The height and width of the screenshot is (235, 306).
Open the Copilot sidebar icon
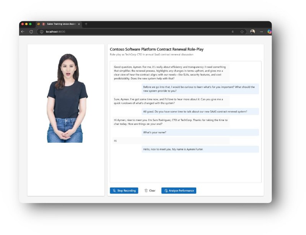(x=269, y=32)
